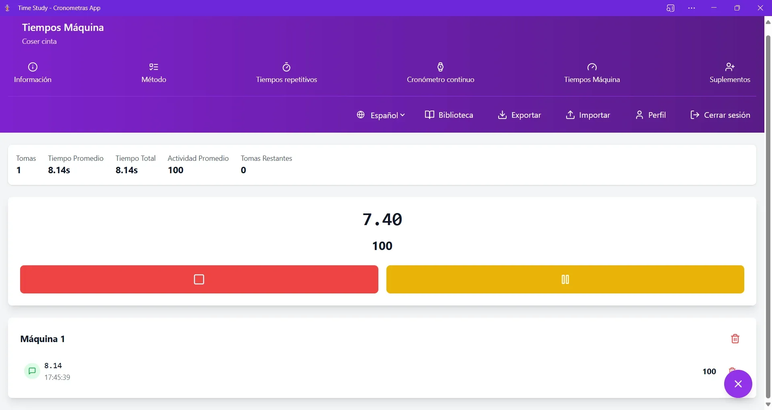Click the Tiempo Promedio 8.14s value

[59, 170]
